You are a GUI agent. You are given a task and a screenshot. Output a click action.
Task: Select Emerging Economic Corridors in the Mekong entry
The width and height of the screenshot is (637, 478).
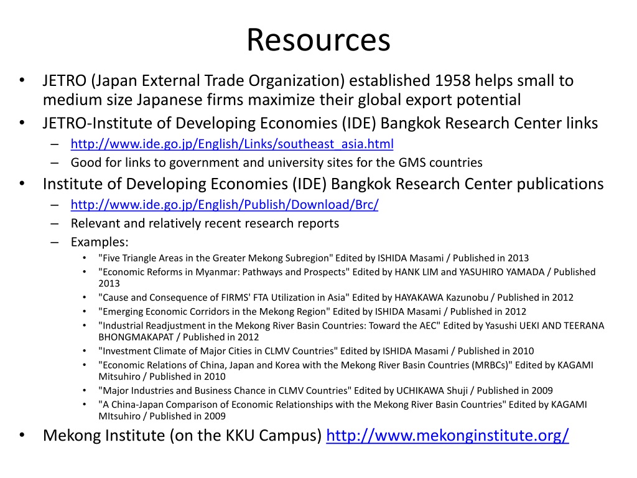click(312, 312)
